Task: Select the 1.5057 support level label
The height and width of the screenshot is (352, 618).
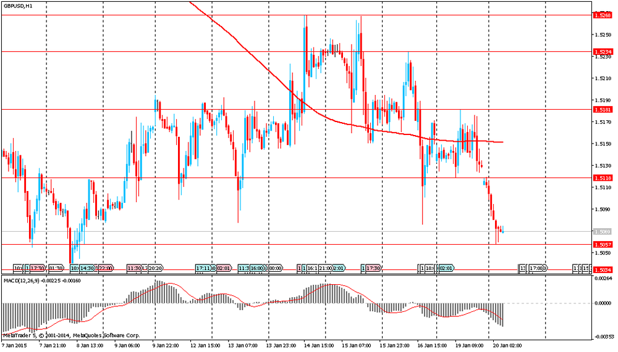Action: (x=602, y=245)
